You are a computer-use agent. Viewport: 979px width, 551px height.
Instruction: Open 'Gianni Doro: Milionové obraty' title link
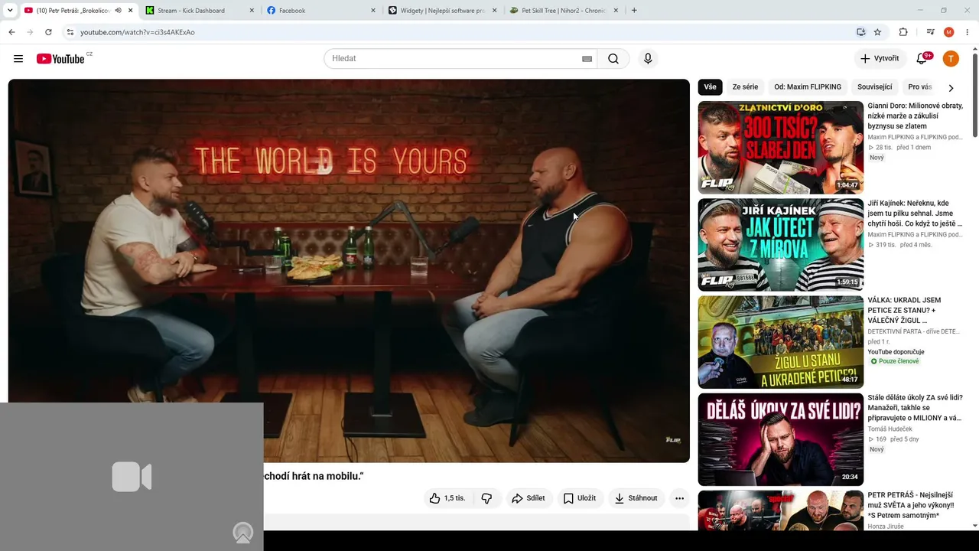click(915, 116)
